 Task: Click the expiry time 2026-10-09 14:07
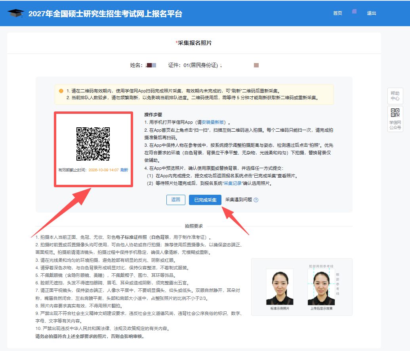(103, 170)
